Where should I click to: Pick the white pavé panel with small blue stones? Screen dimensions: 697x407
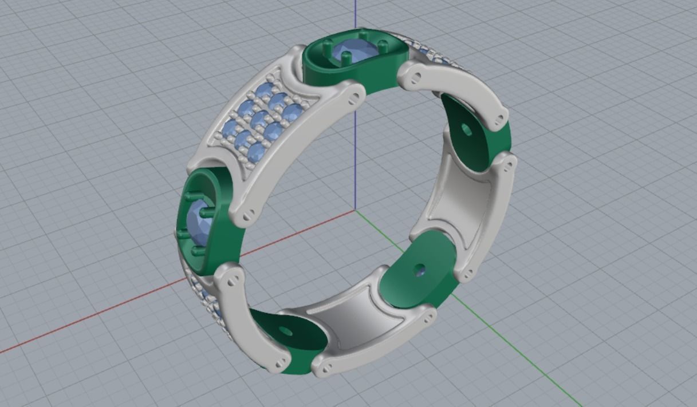[x=261, y=121]
